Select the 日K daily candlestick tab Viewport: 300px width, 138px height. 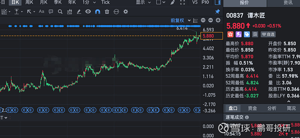(x=15, y=3)
